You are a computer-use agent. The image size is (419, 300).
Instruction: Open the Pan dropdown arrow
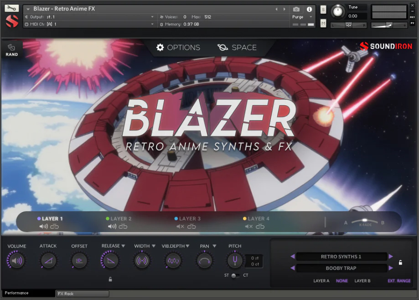click(214, 246)
